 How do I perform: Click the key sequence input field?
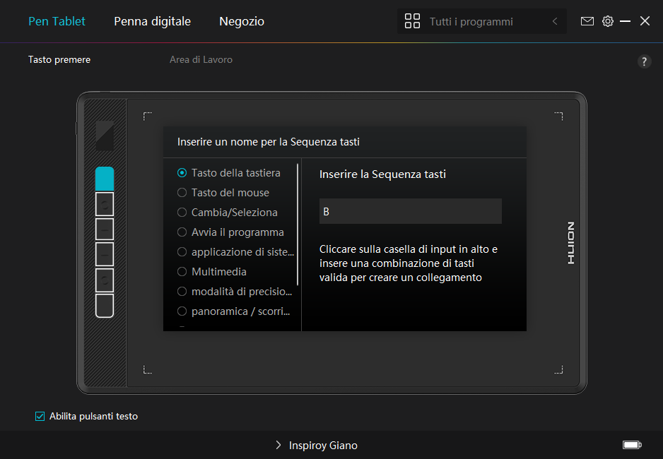410,211
